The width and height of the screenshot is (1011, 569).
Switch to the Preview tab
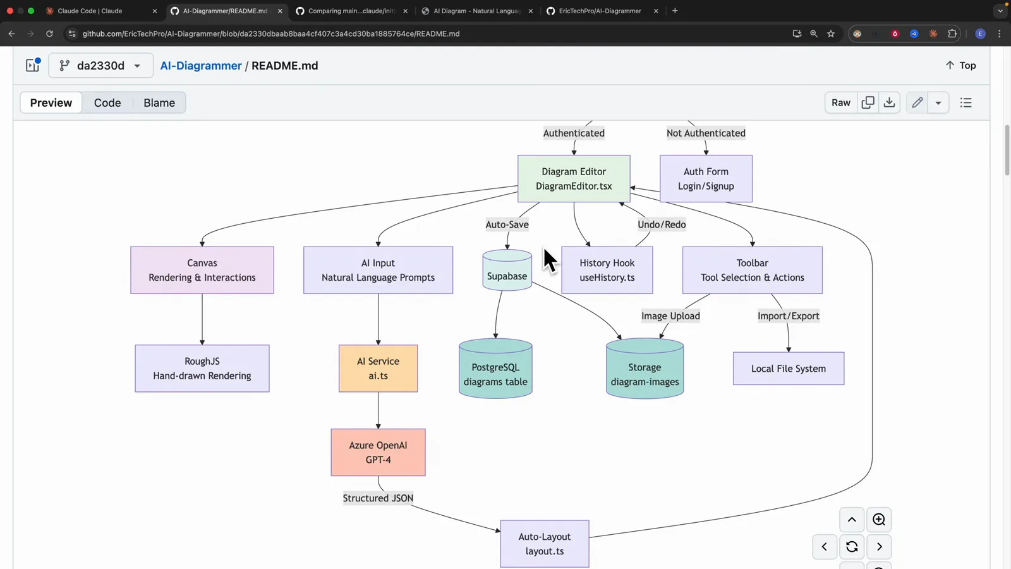click(51, 102)
